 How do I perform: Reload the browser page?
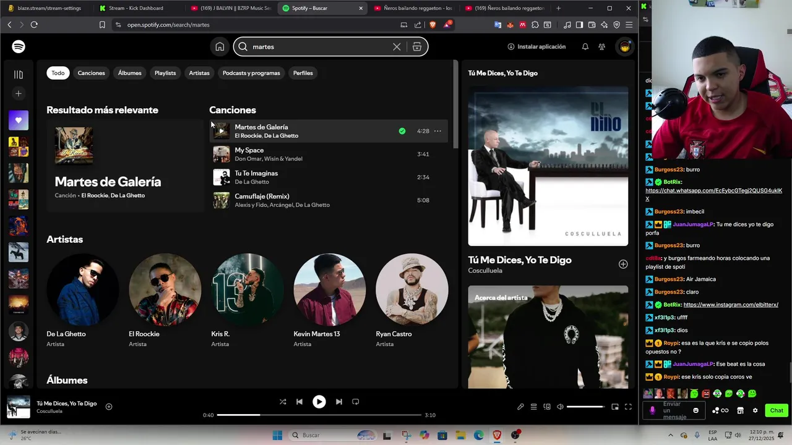pos(34,25)
